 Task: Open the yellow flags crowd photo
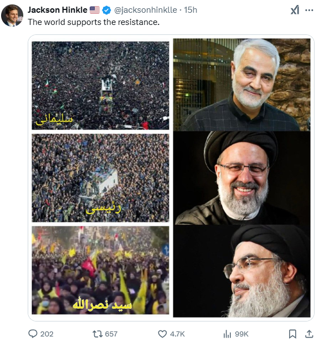[x=100, y=270]
